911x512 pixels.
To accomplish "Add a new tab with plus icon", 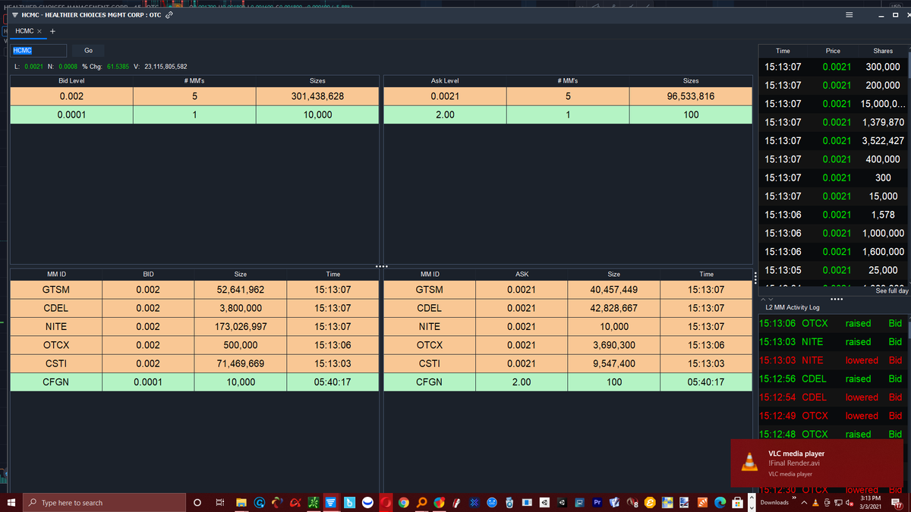I will pyautogui.click(x=52, y=31).
